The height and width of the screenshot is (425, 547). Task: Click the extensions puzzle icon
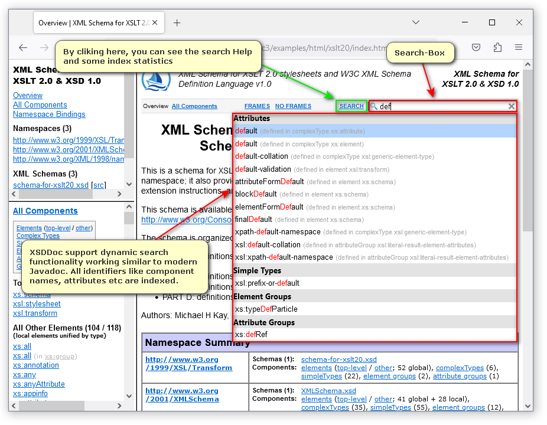point(497,48)
